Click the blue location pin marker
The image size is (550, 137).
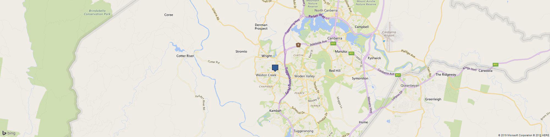[x=275, y=68]
